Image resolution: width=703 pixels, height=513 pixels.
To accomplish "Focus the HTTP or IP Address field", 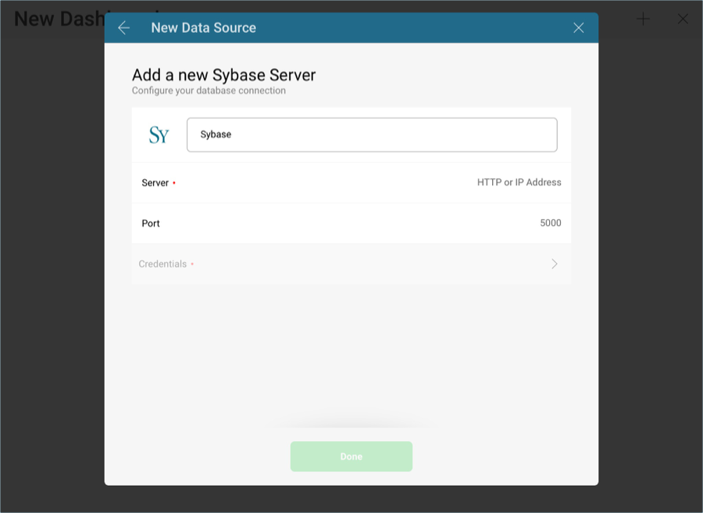I will coord(519,182).
